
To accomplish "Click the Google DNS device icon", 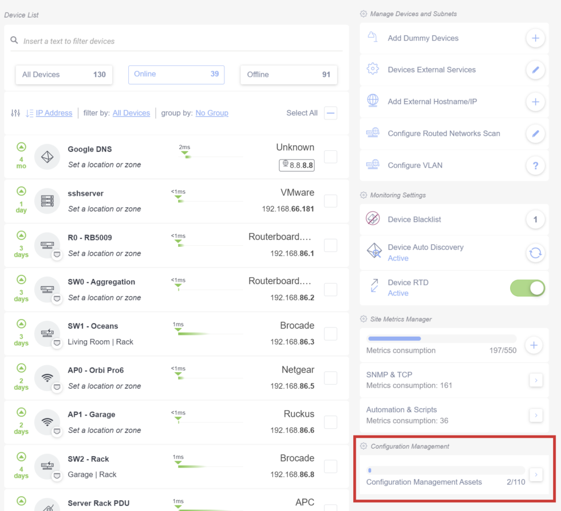I will tap(47, 157).
